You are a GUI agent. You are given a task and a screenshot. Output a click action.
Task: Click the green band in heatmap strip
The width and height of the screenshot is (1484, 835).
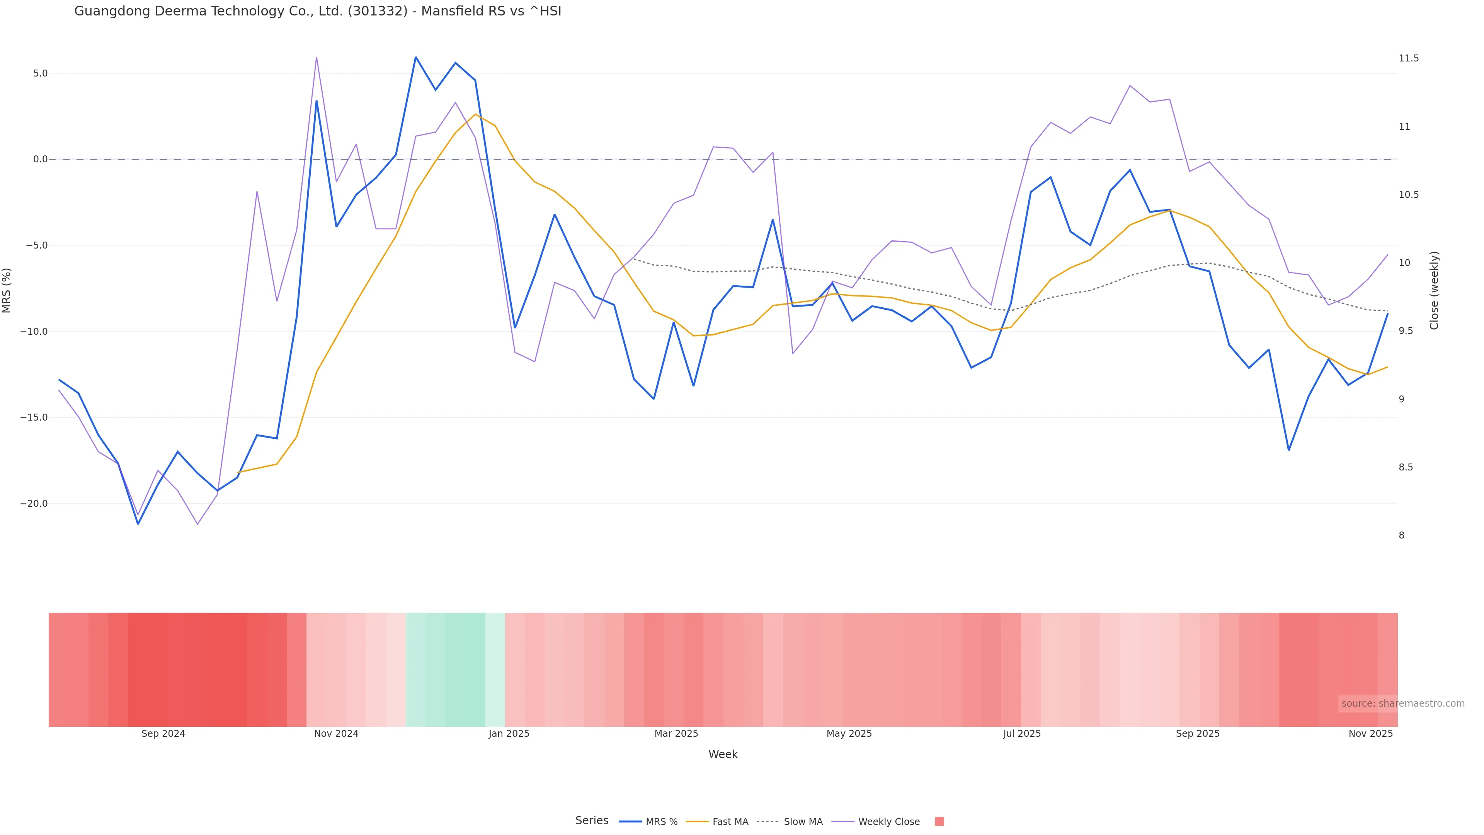coord(455,670)
